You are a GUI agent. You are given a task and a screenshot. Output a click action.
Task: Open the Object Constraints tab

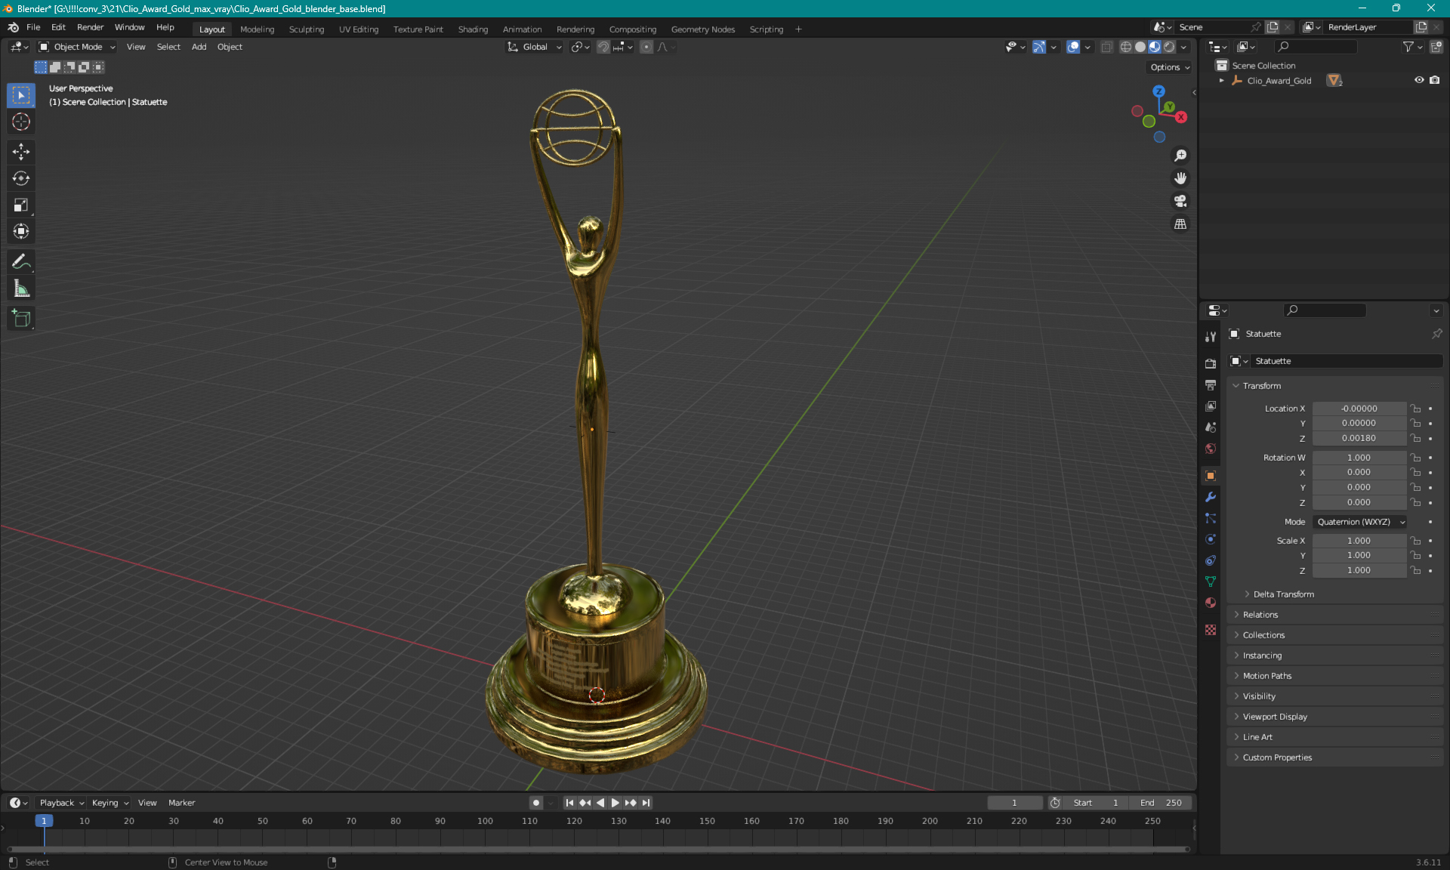click(1211, 560)
